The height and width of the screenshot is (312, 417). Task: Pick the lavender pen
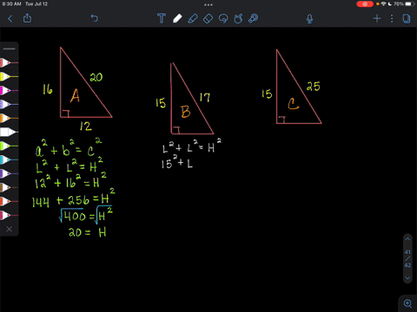(x=9, y=104)
